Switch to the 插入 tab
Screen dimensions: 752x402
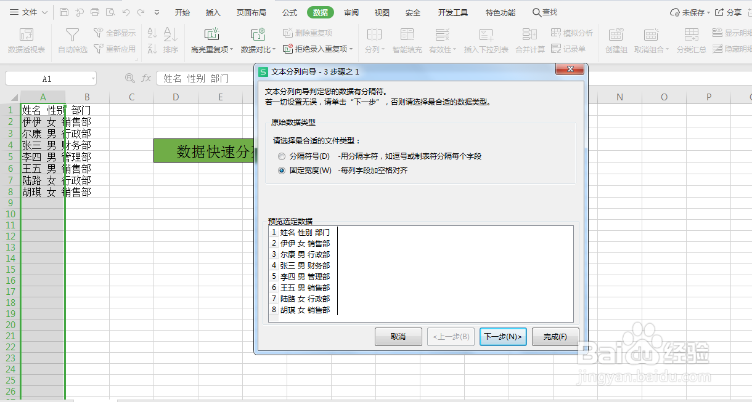[x=213, y=12]
